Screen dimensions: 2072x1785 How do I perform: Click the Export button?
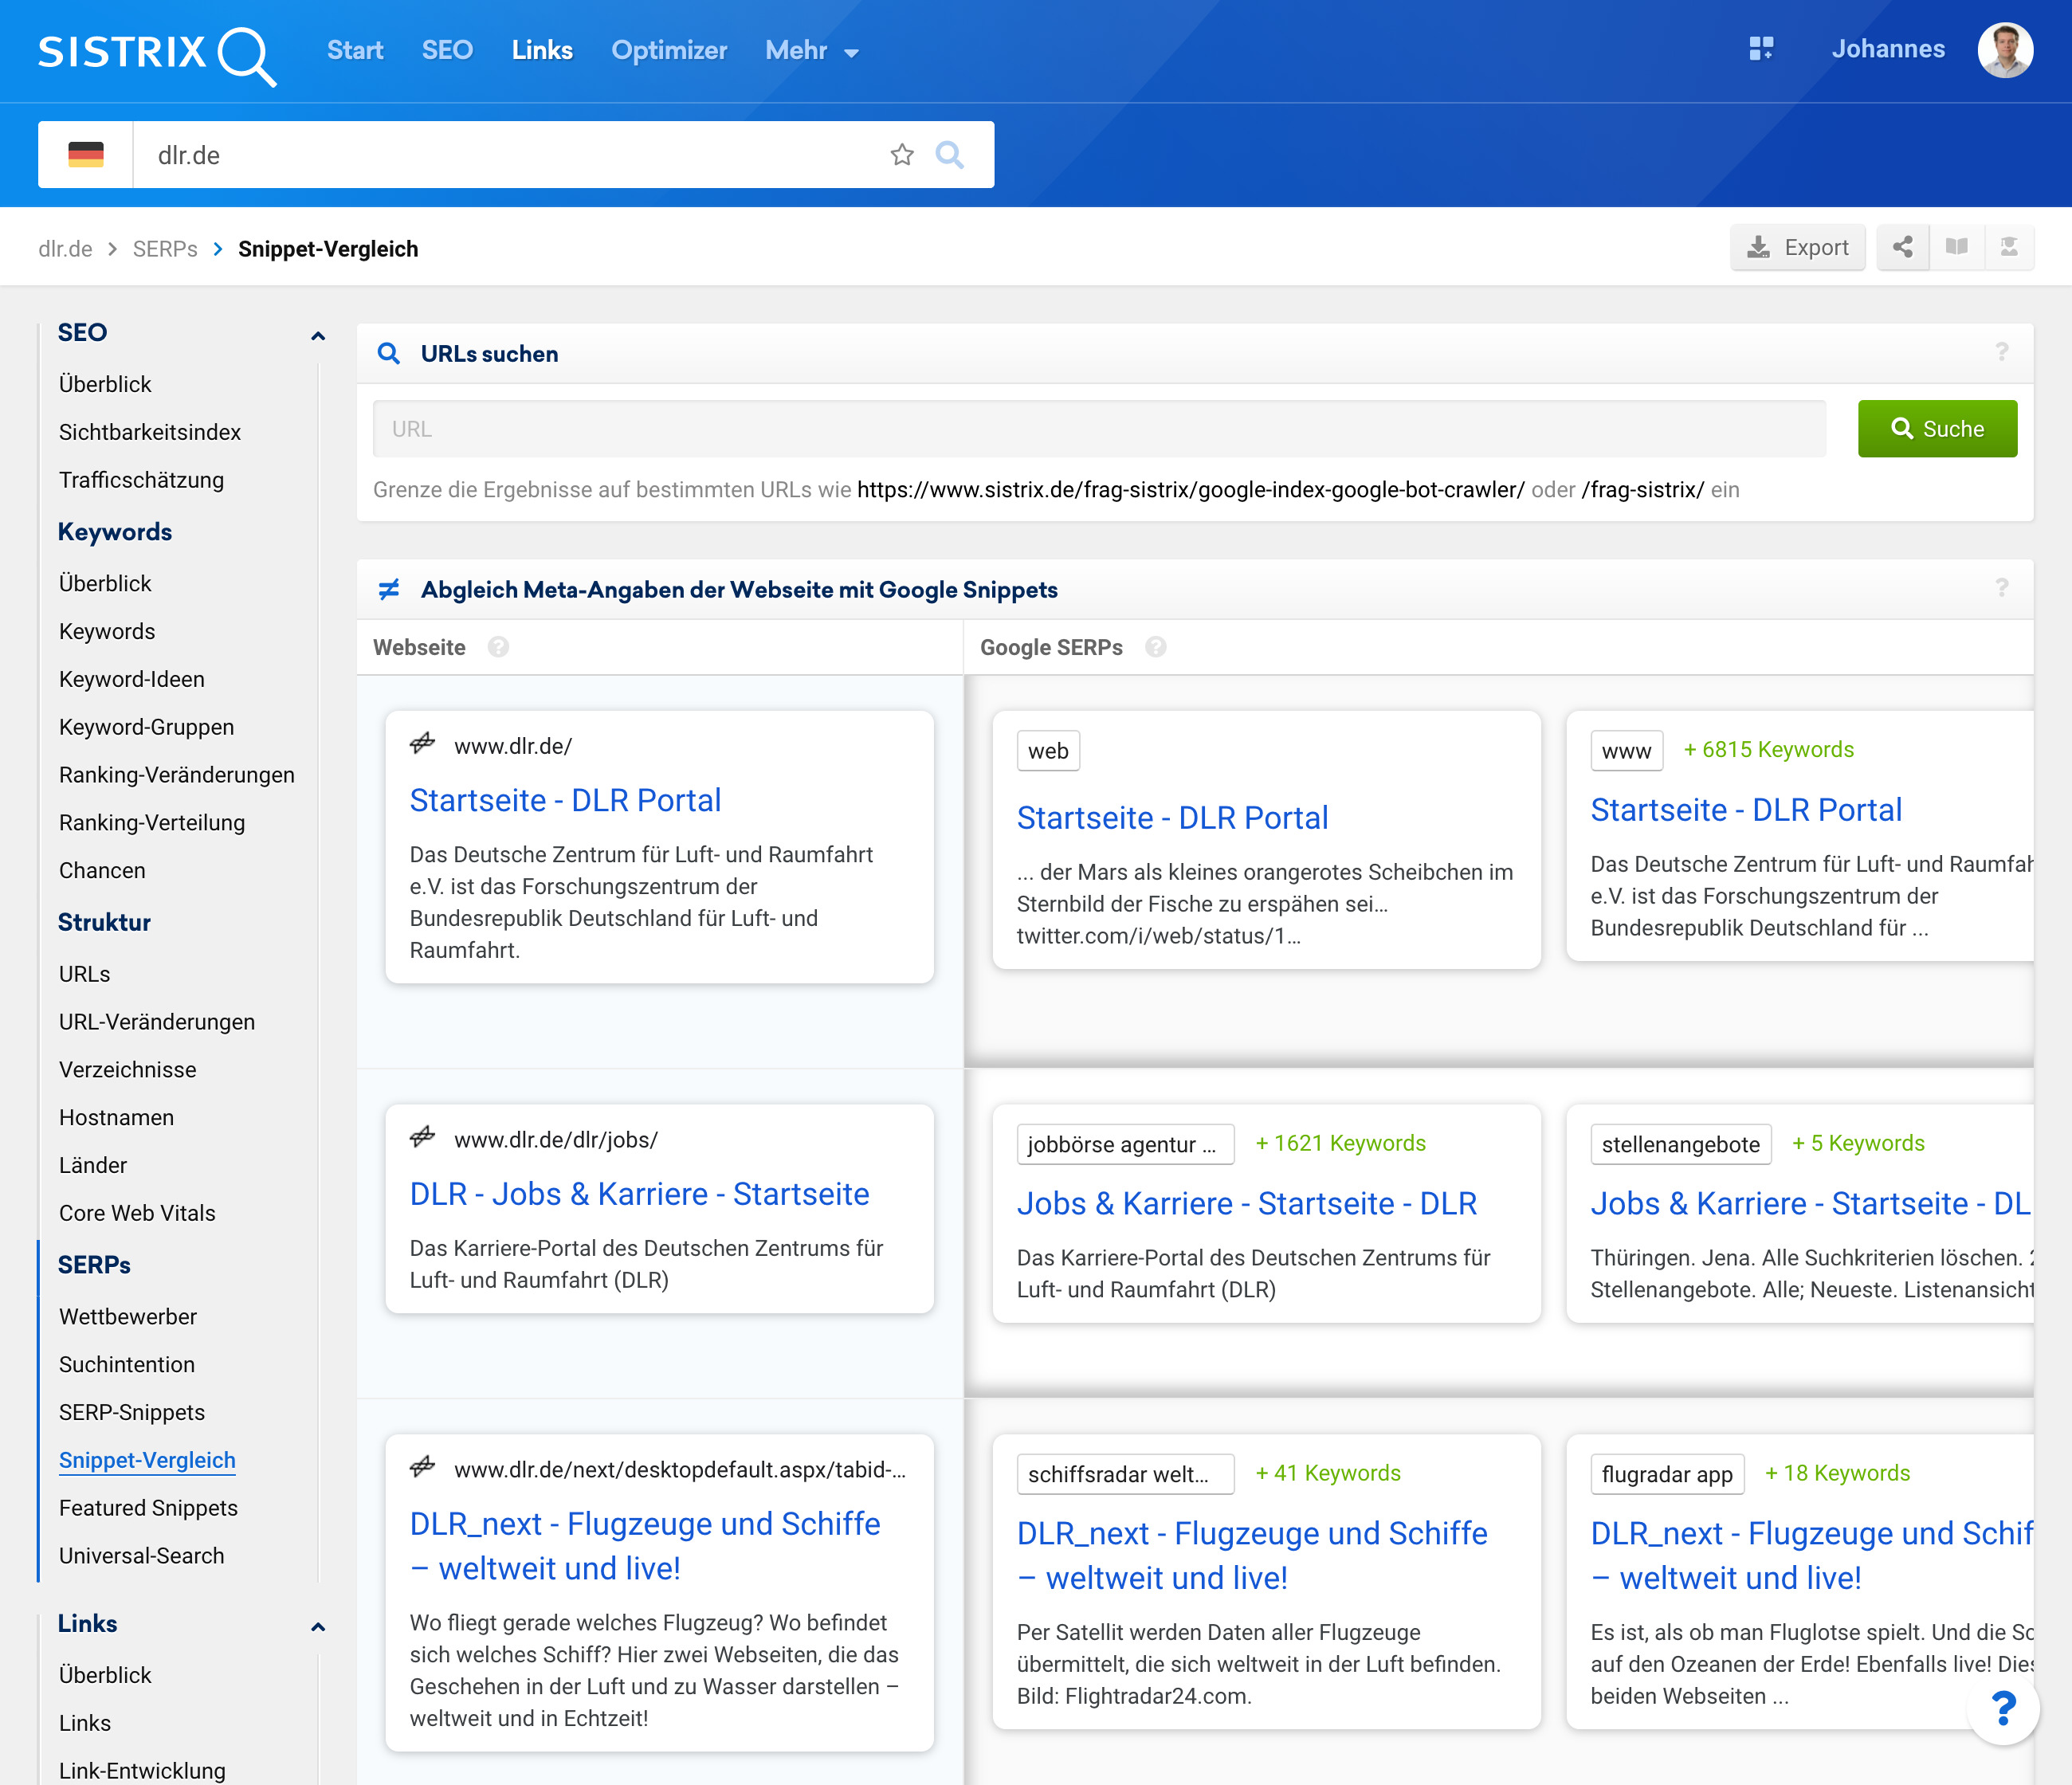click(x=1797, y=247)
